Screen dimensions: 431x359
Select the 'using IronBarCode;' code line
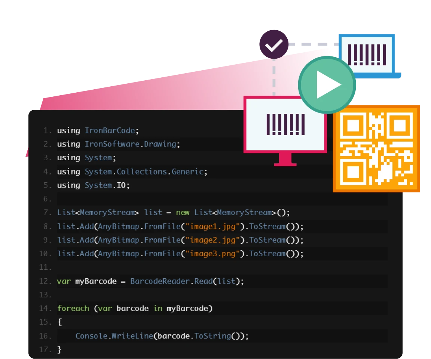[98, 130]
